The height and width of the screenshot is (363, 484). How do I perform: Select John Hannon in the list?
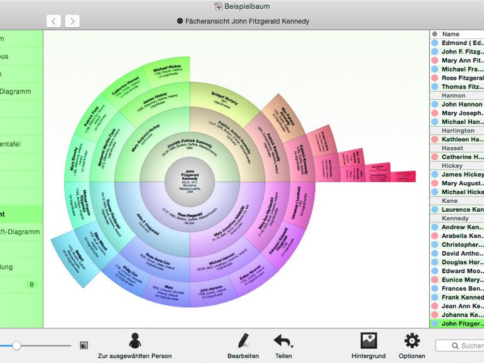click(457, 104)
